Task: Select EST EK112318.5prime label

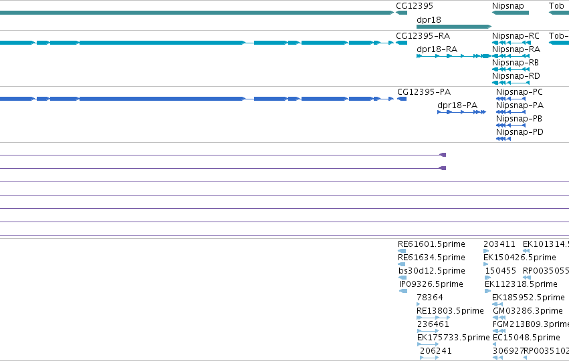Action: (521, 284)
